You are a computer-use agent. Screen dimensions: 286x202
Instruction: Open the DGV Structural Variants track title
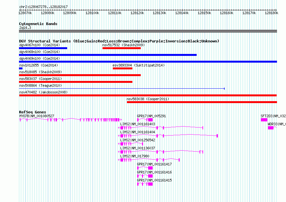pos(119,41)
